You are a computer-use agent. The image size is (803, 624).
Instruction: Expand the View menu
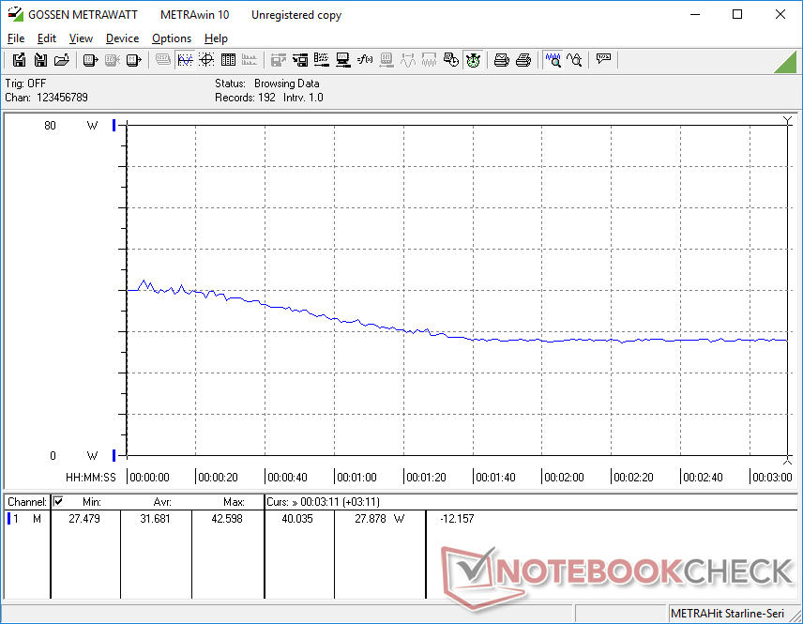coord(81,38)
